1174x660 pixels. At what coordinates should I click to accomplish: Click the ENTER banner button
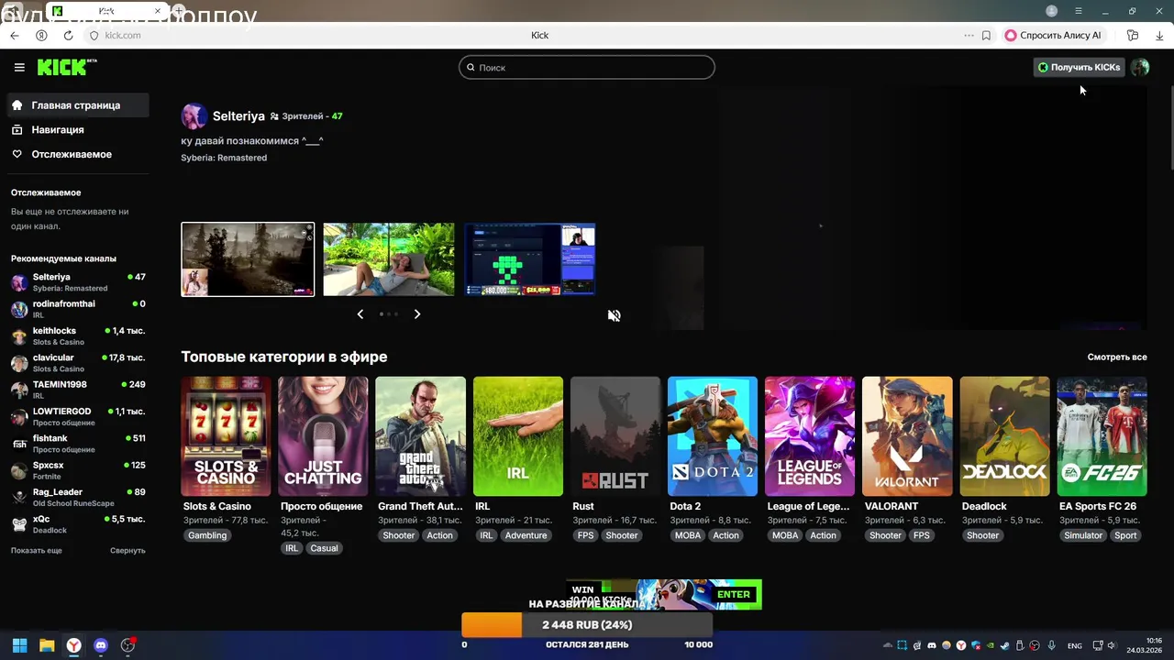coord(734,594)
